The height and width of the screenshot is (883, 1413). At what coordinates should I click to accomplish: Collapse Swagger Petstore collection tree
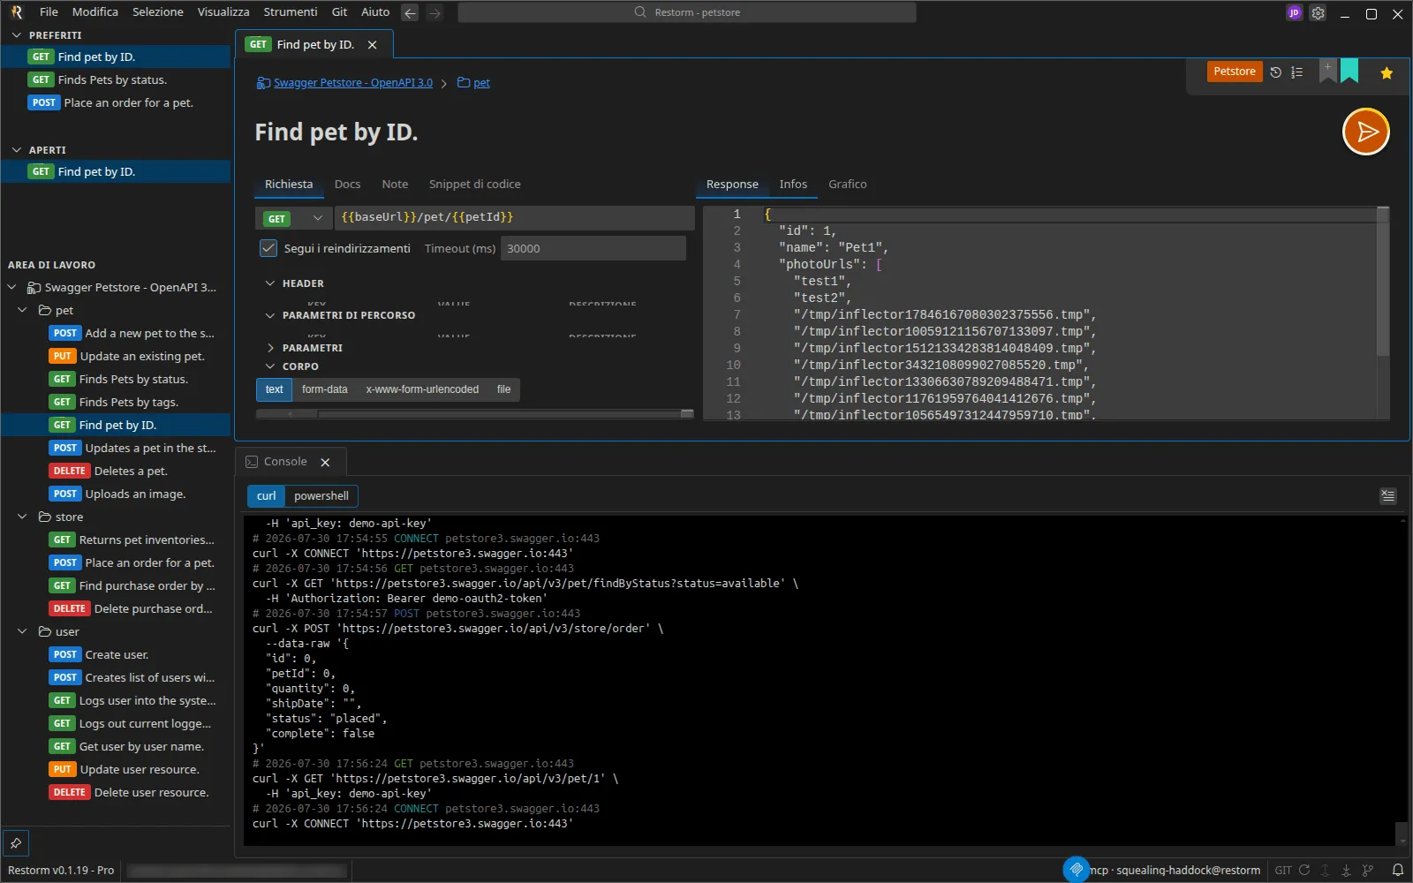12,287
